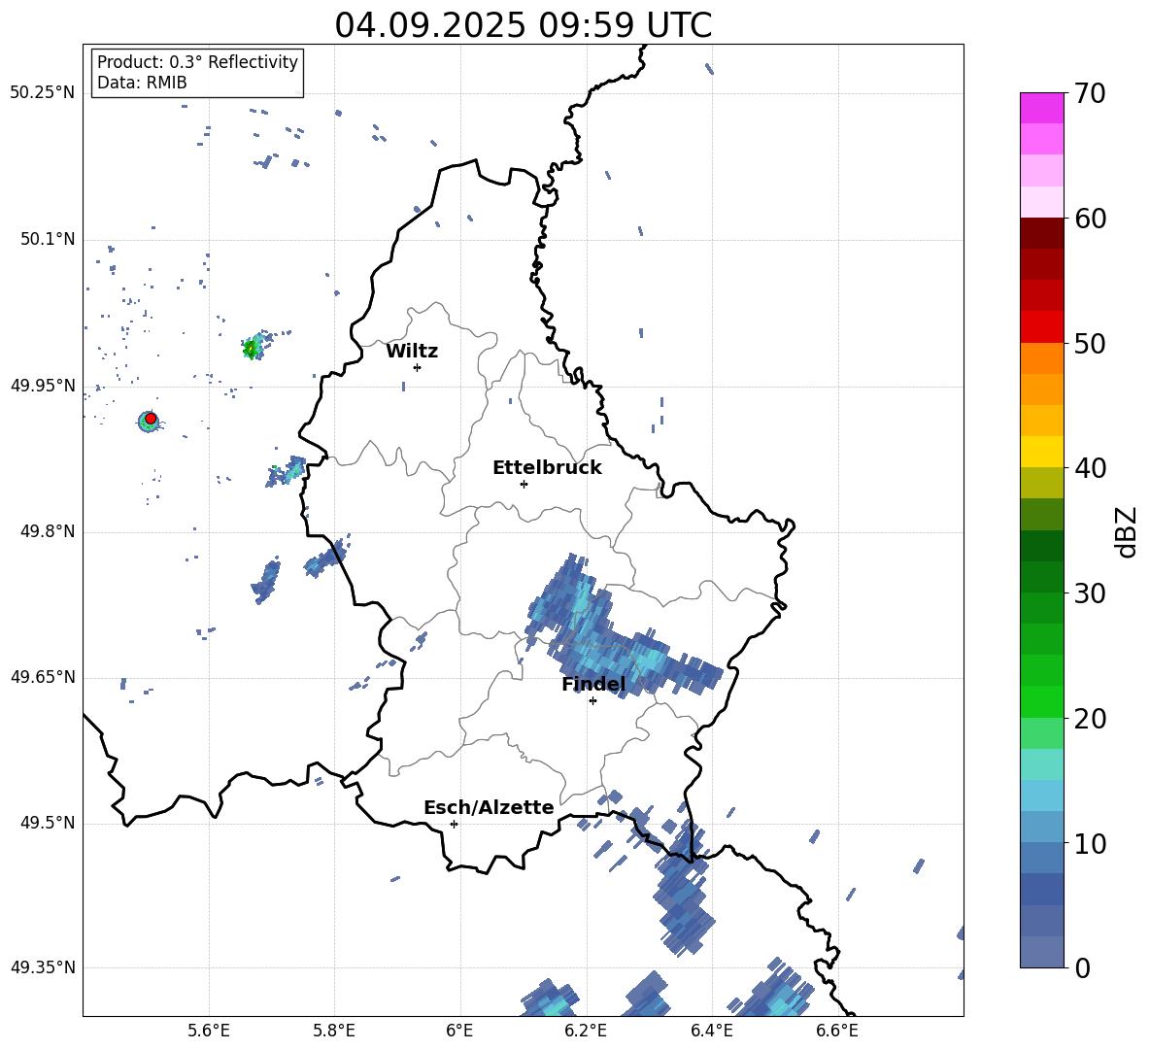This screenshot has height=1050, width=1150.
Task: Click the 6.6°E longitude label
Action: 837,1032
